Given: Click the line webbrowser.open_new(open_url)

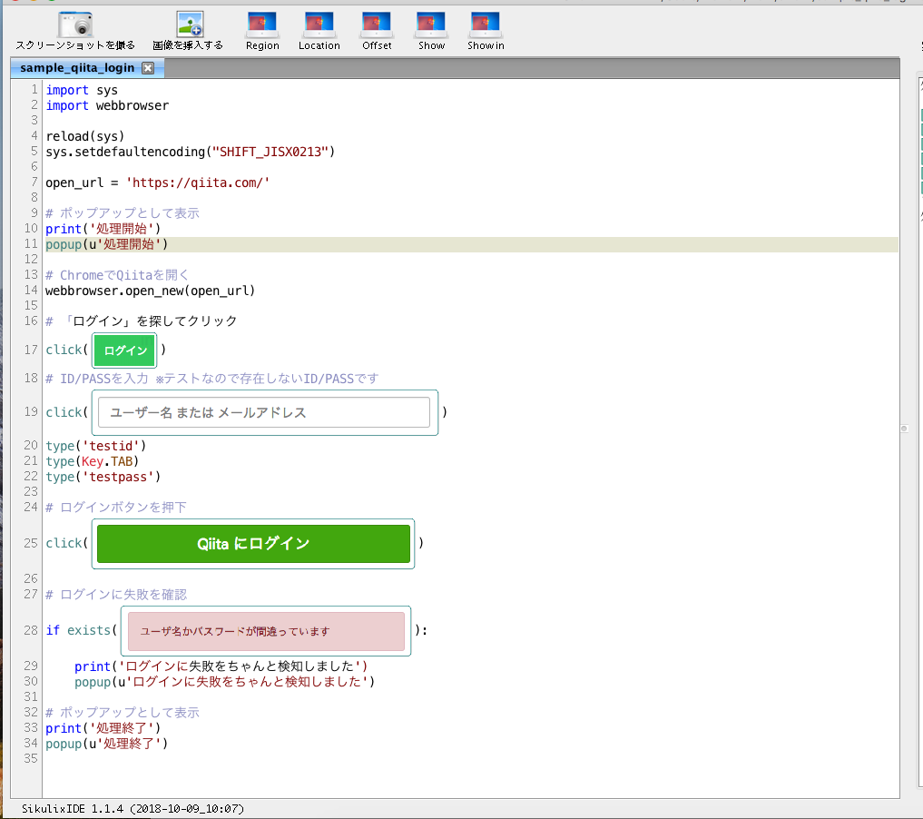Looking at the screenshot, I should [x=150, y=291].
